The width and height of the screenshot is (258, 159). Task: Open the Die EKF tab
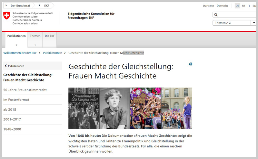click(x=50, y=36)
